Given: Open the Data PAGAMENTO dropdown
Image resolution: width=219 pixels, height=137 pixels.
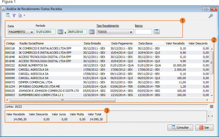Looking at the screenshot, I should 21,32.
